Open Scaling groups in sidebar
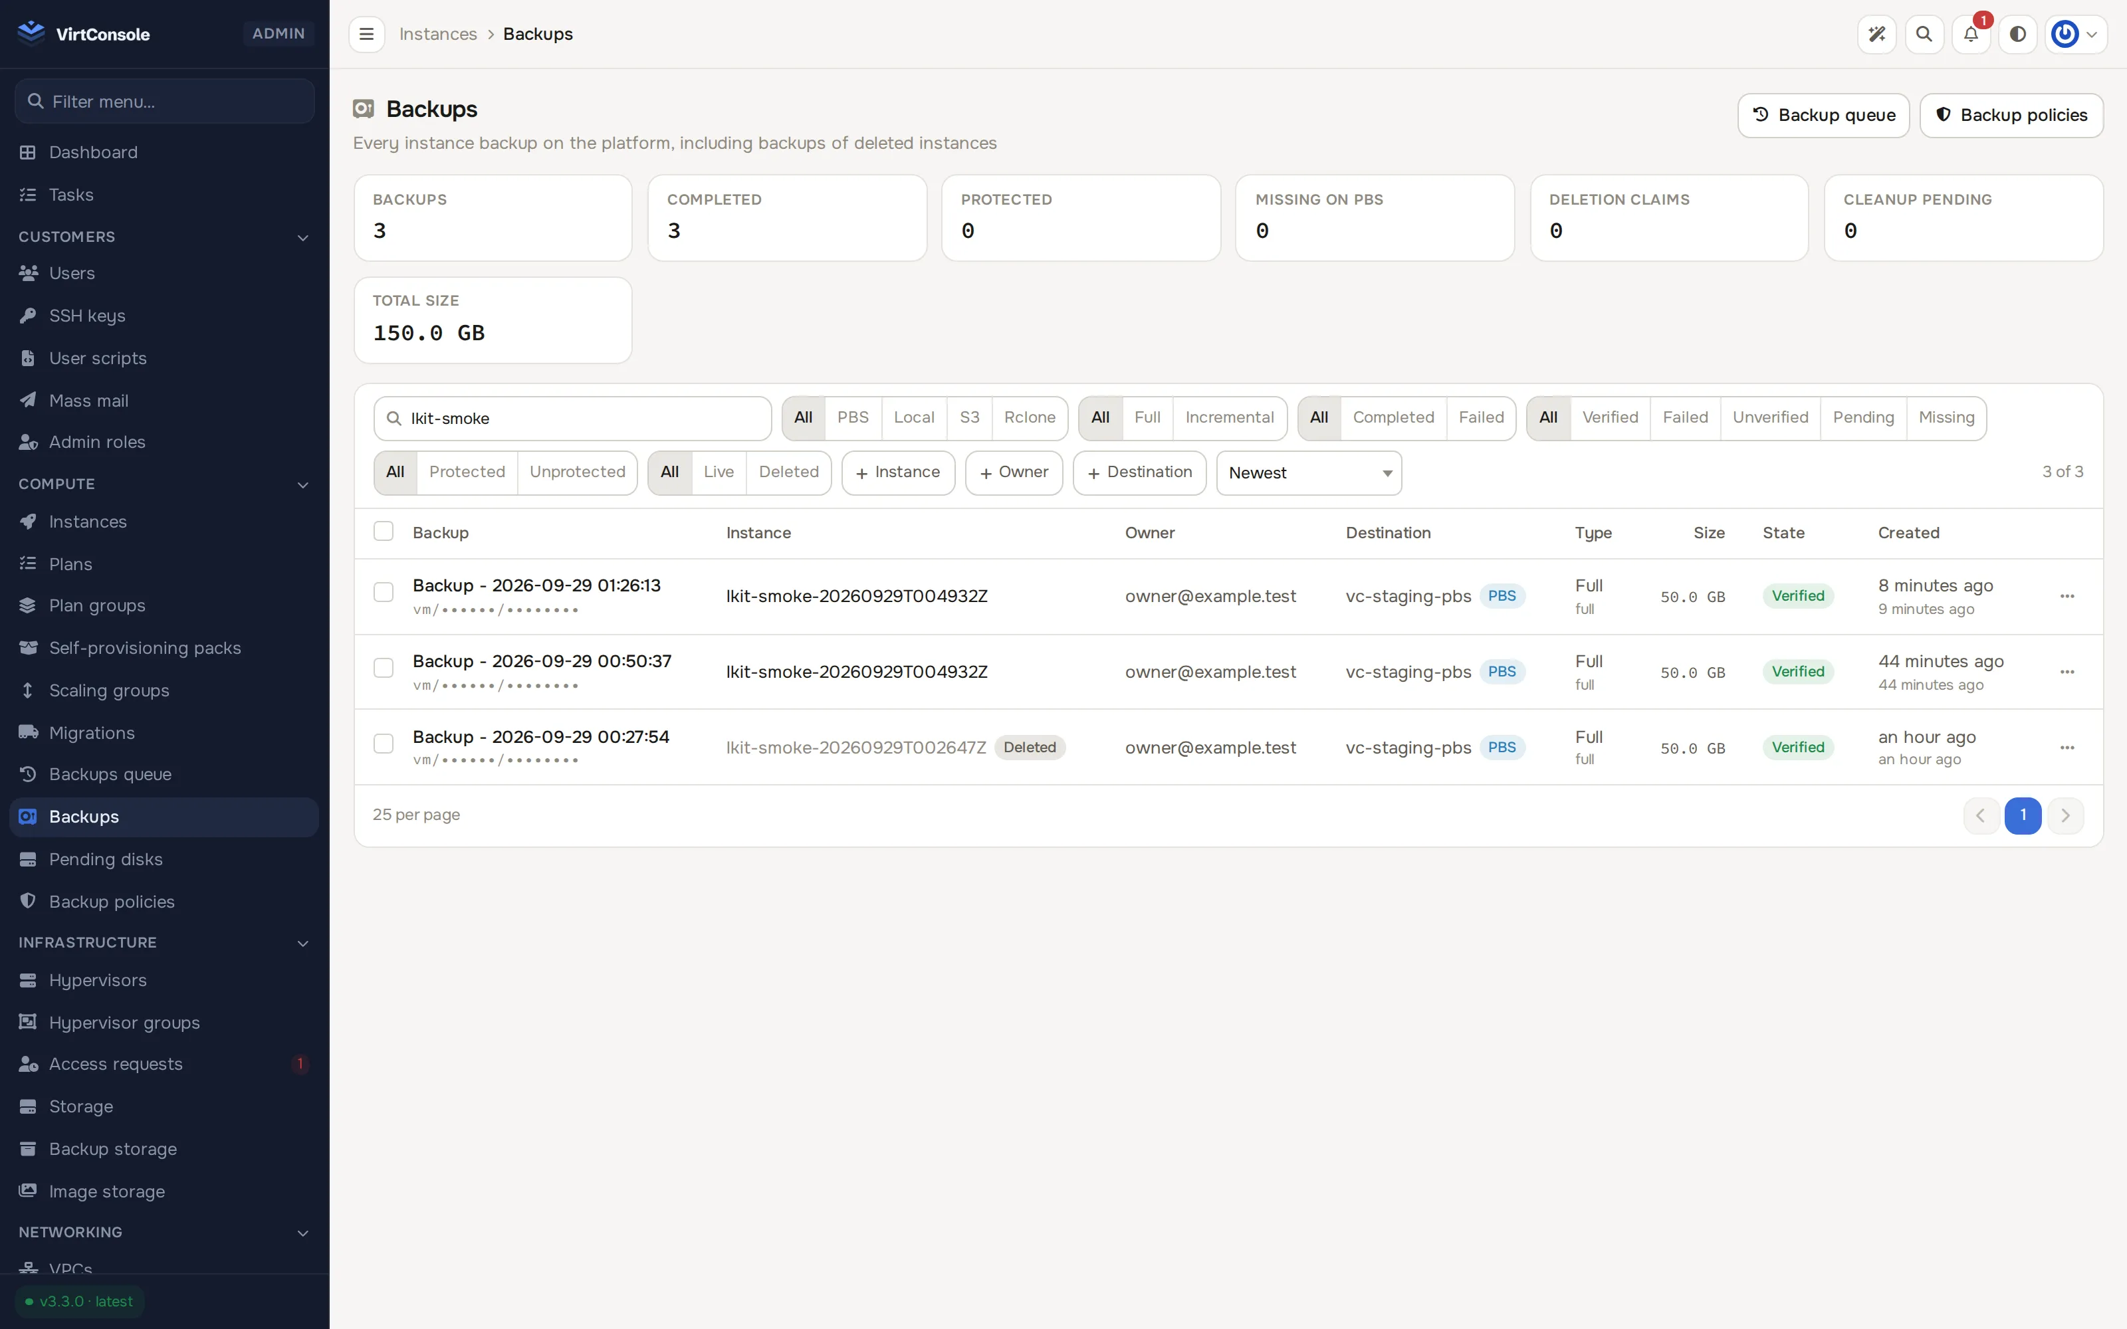This screenshot has height=1329, width=2127. click(x=164, y=690)
